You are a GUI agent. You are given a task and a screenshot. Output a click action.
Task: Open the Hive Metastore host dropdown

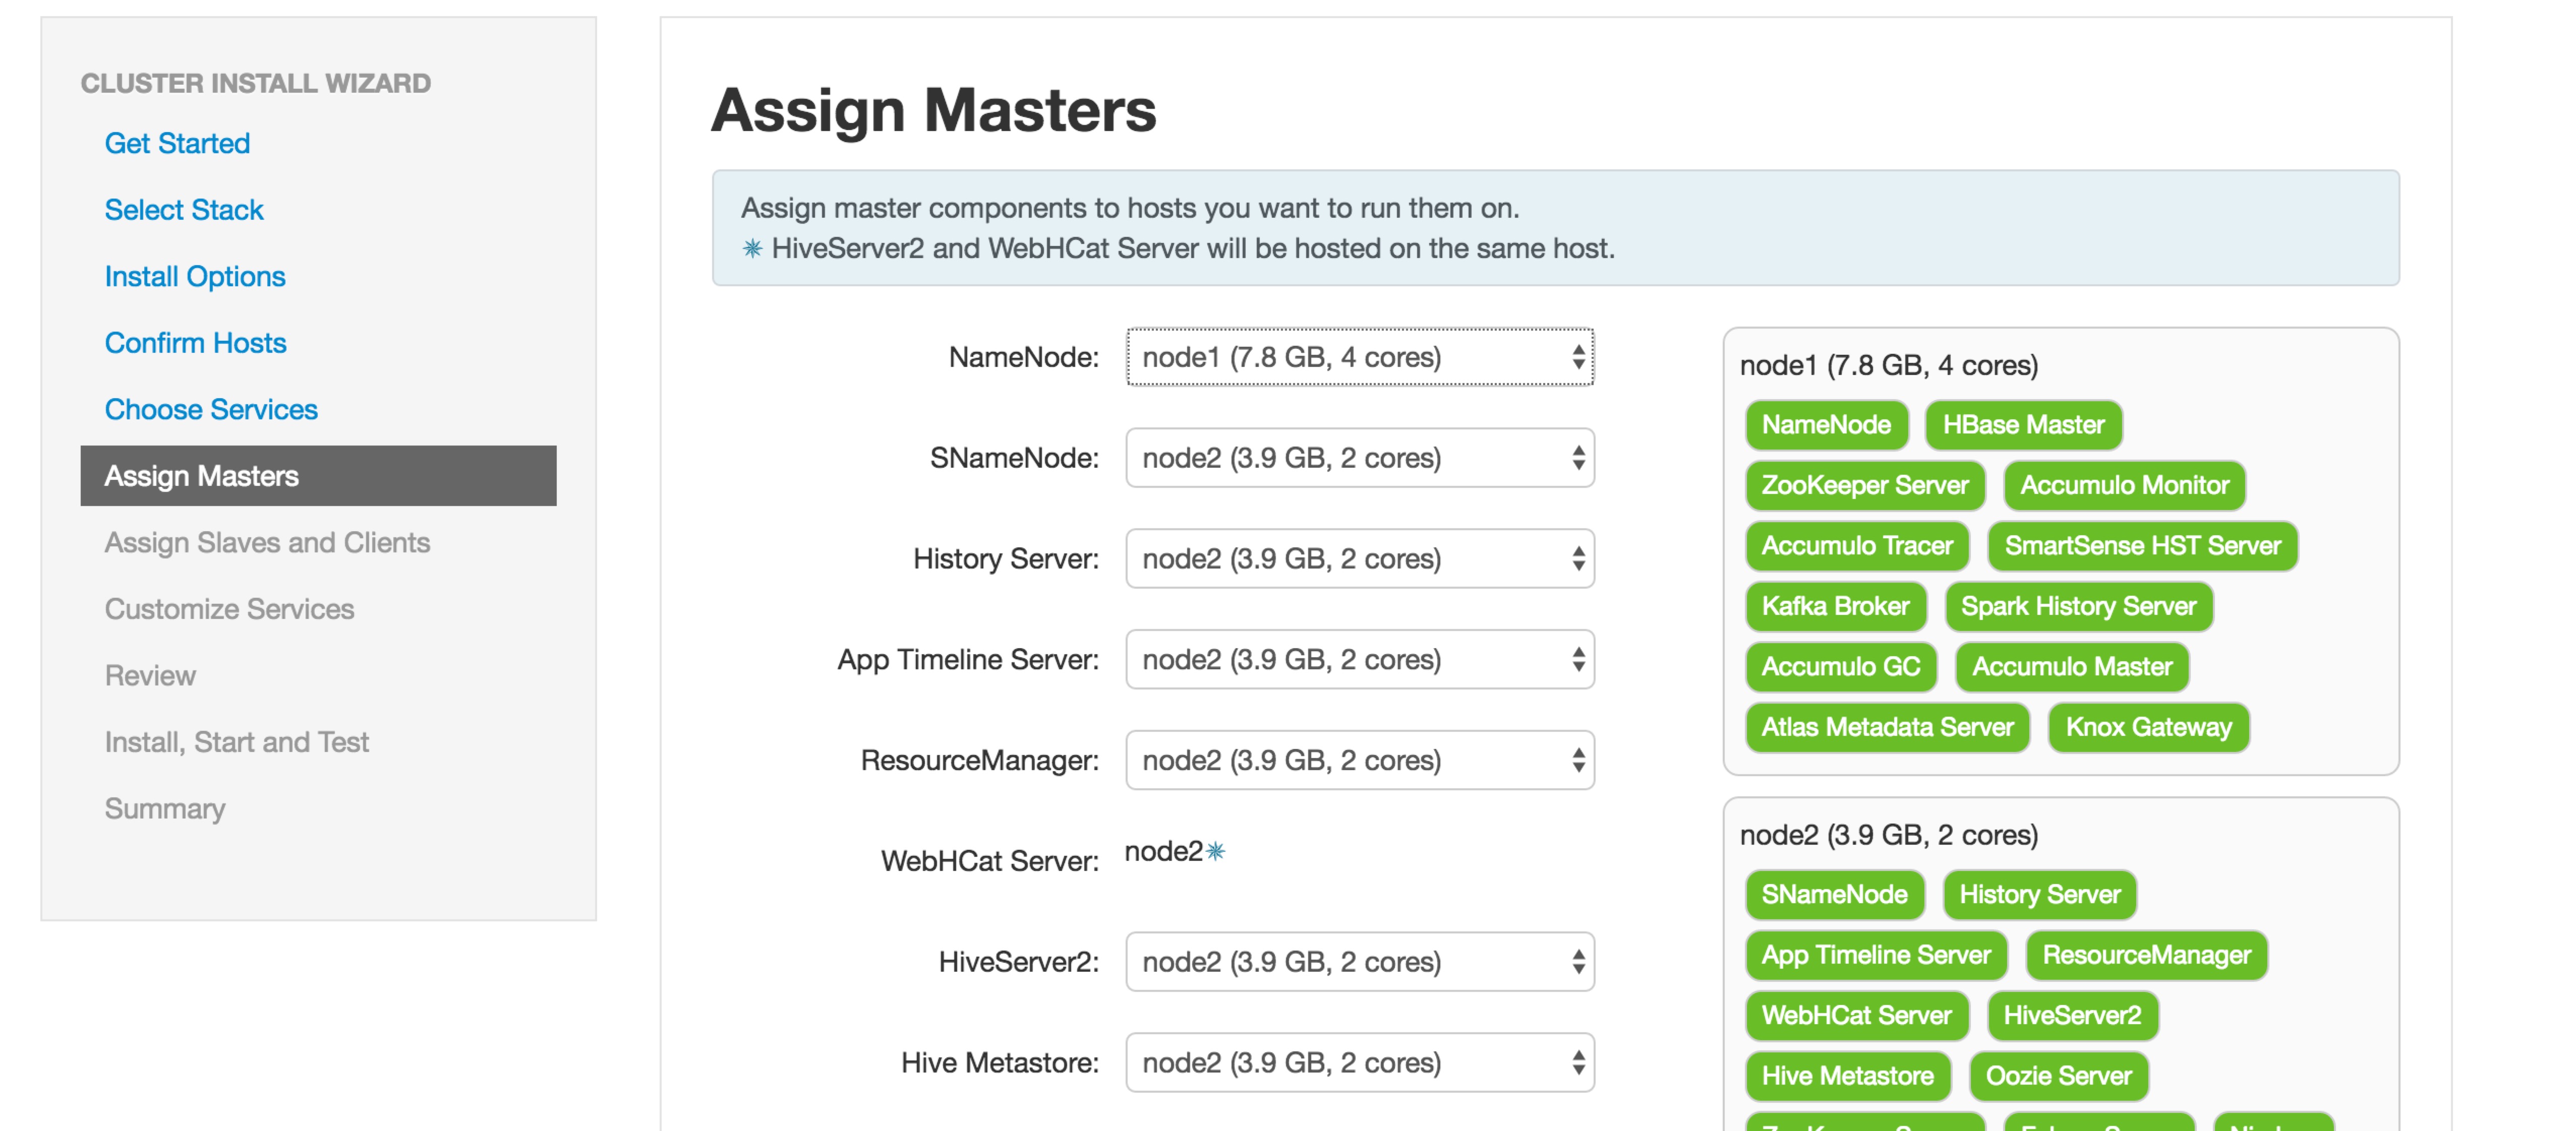tap(1359, 1062)
